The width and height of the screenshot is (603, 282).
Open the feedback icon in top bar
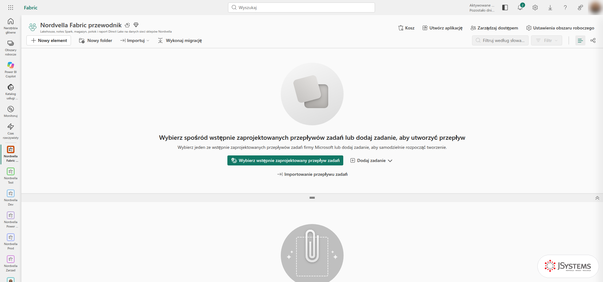point(580,8)
